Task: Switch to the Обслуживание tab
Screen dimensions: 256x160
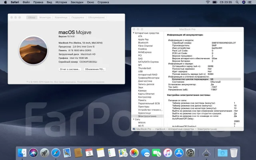Action: (96, 18)
